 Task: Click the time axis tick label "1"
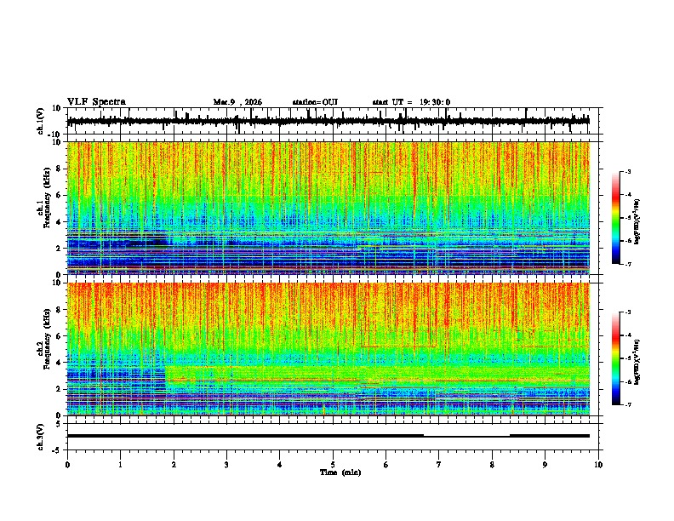coord(120,465)
